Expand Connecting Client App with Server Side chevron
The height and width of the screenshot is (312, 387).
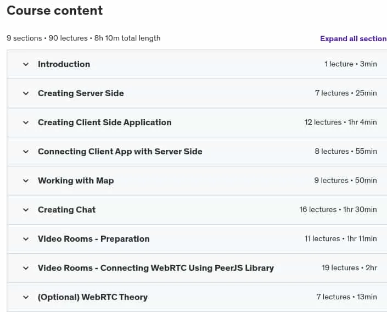(26, 152)
